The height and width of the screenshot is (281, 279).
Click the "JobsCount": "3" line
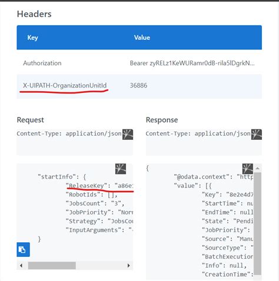[x=95, y=203]
